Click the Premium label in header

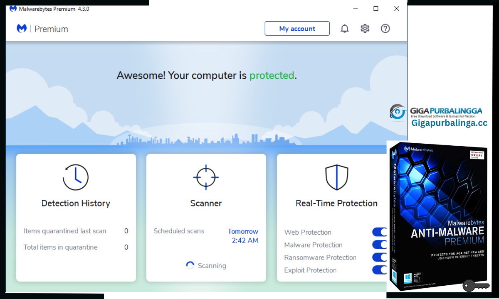point(51,29)
